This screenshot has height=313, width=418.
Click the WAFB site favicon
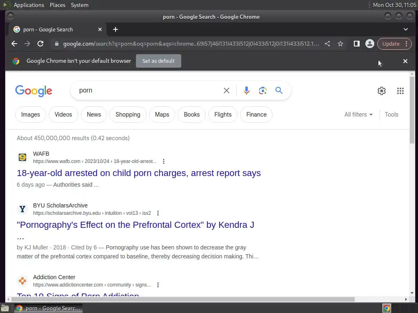coord(22,157)
